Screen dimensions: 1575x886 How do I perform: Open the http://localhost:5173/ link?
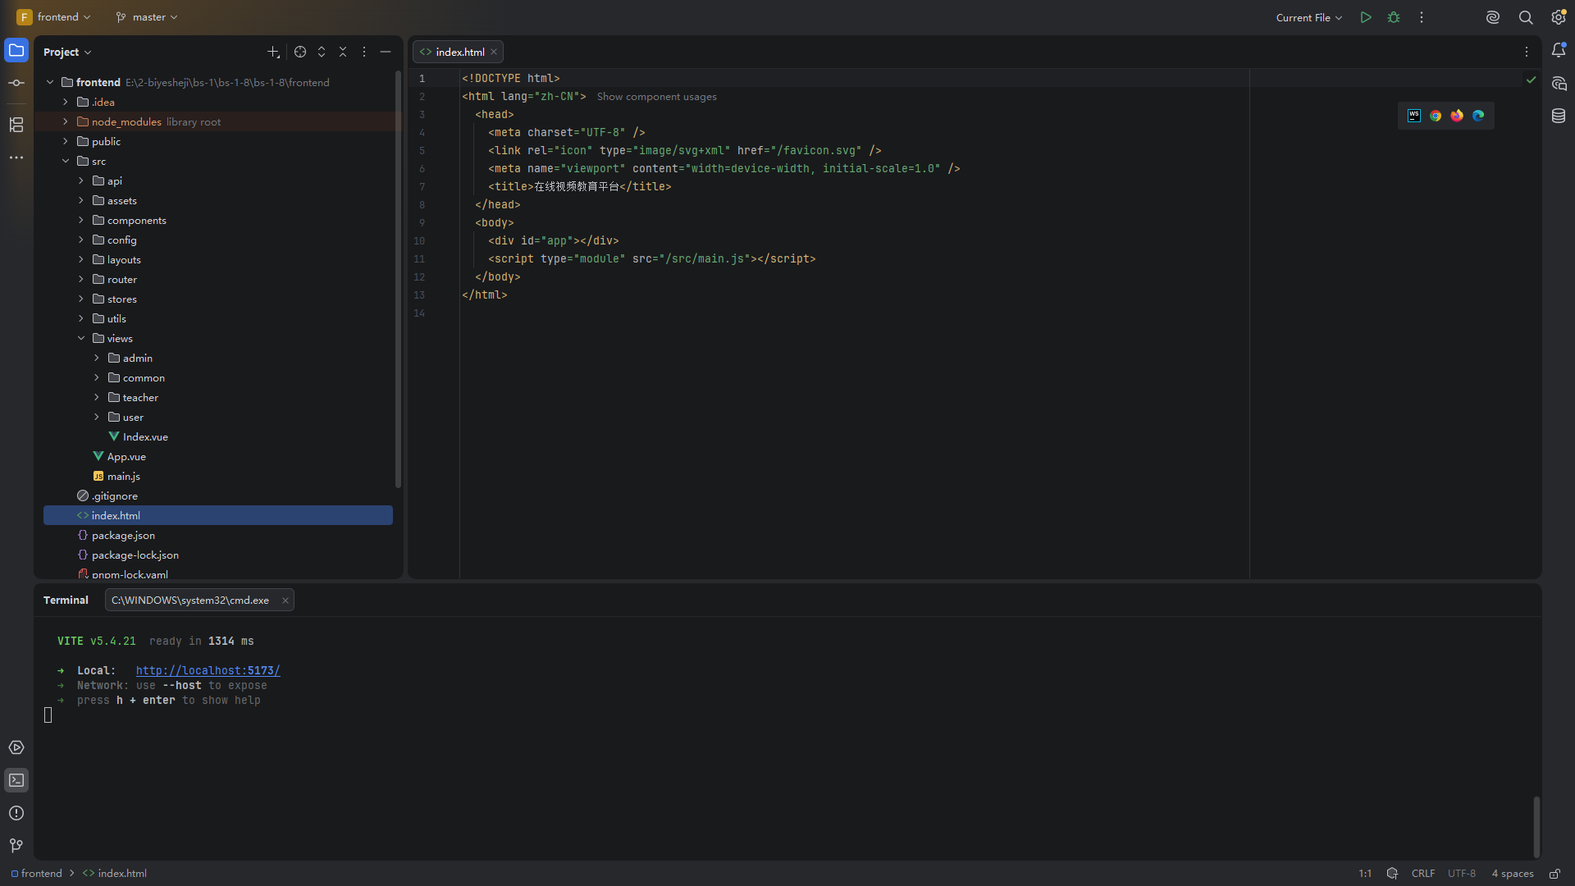point(208,670)
